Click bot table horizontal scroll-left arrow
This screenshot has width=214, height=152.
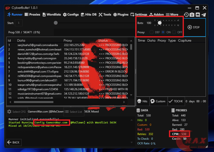tap(10, 102)
